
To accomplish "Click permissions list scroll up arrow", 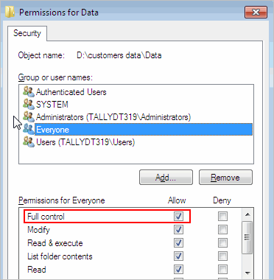I will (247, 214).
